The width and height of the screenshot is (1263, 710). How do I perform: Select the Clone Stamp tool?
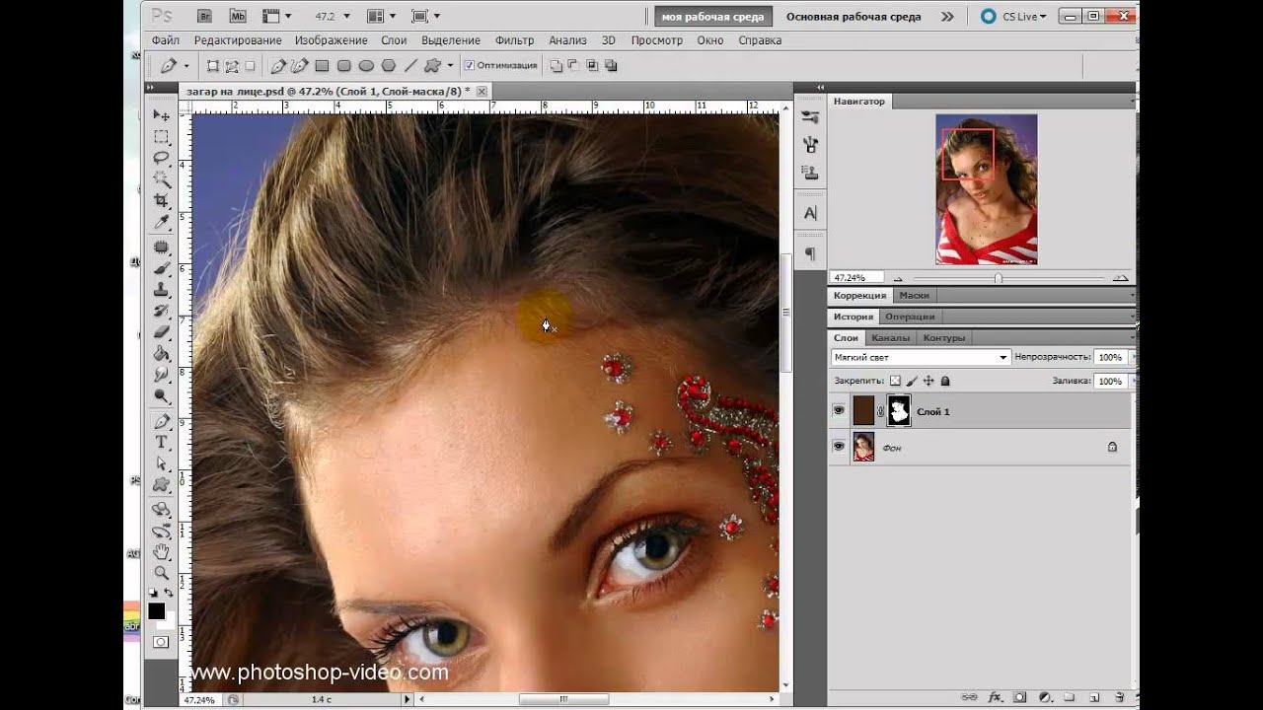coord(161,290)
